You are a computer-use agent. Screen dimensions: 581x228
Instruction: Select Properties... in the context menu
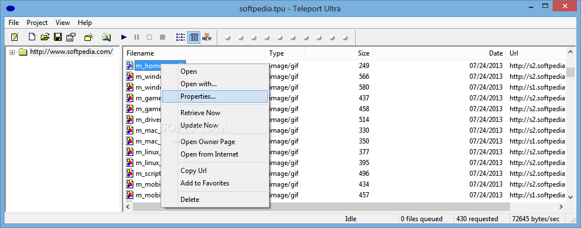click(x=215, y=96)
